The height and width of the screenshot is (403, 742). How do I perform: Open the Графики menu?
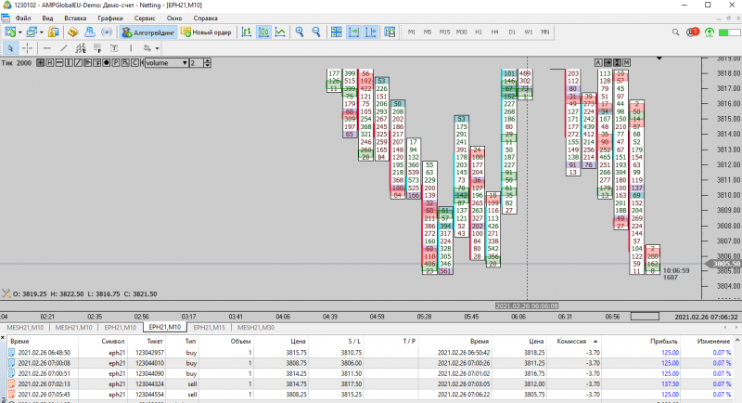coord(110,18)
